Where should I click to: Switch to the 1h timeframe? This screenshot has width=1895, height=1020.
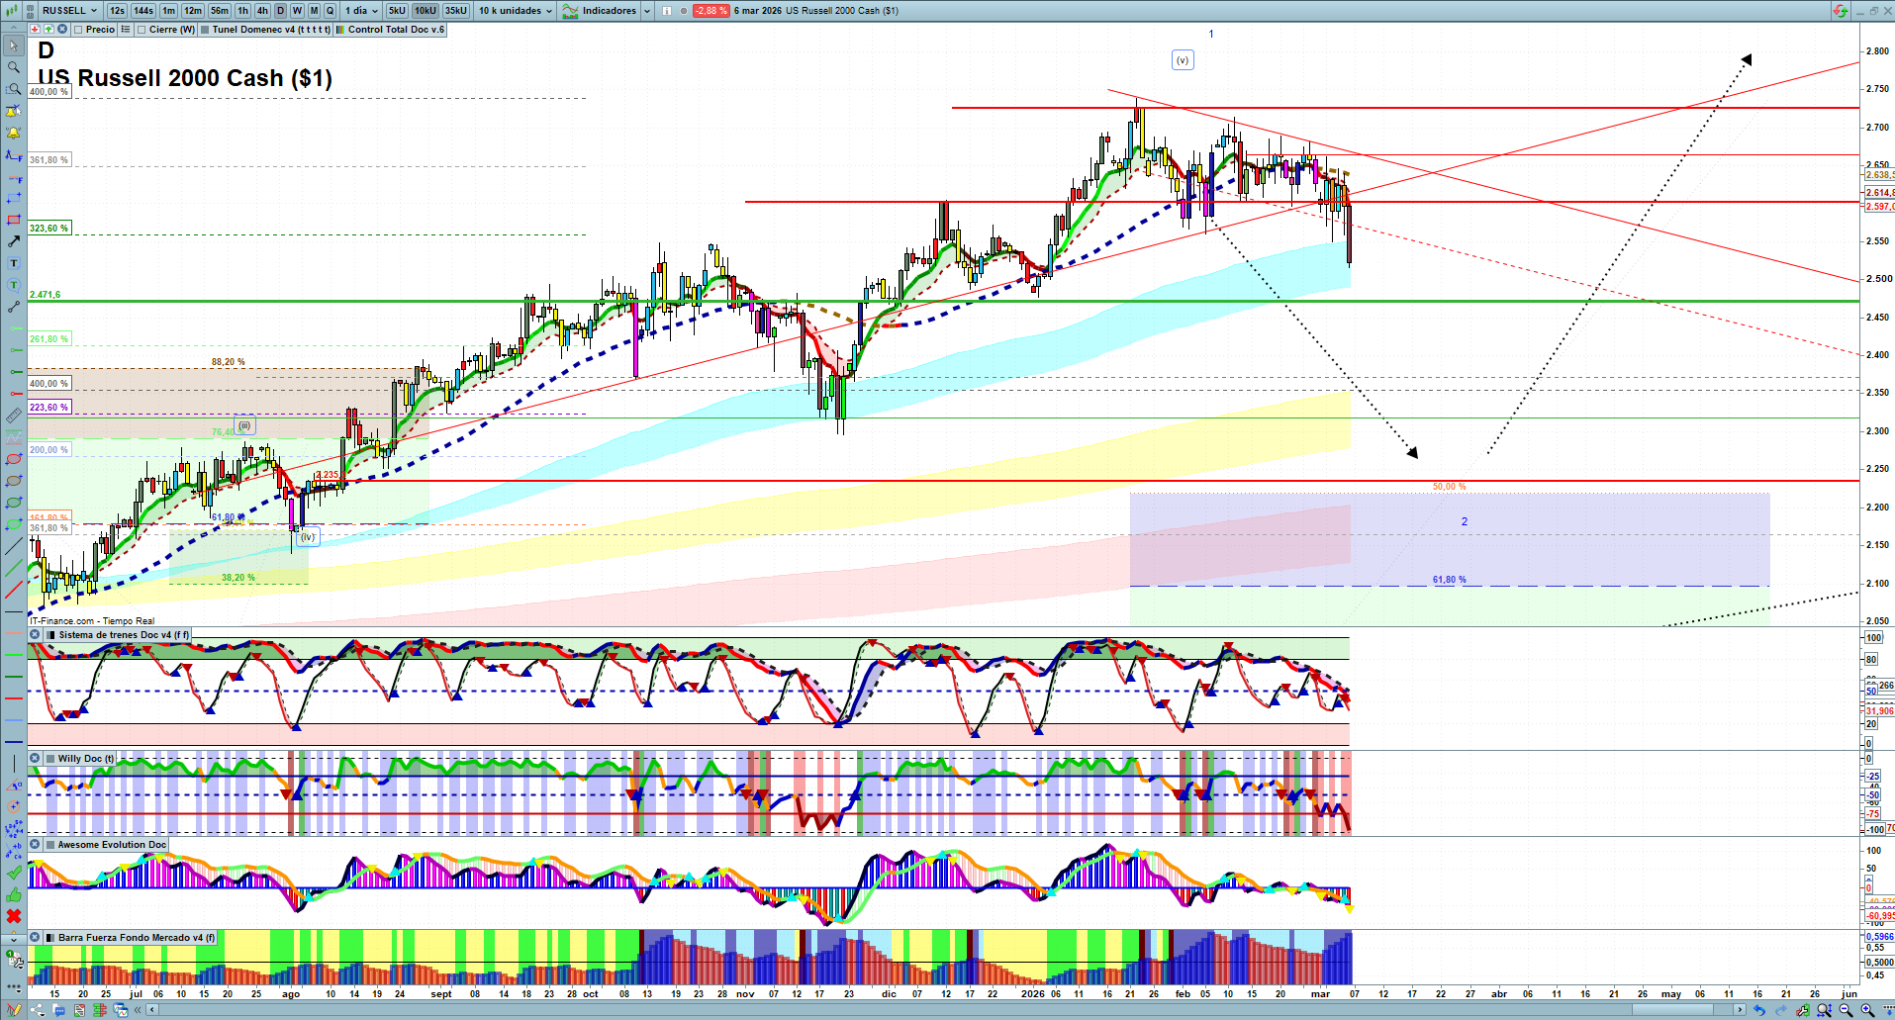tap(242, 11)
